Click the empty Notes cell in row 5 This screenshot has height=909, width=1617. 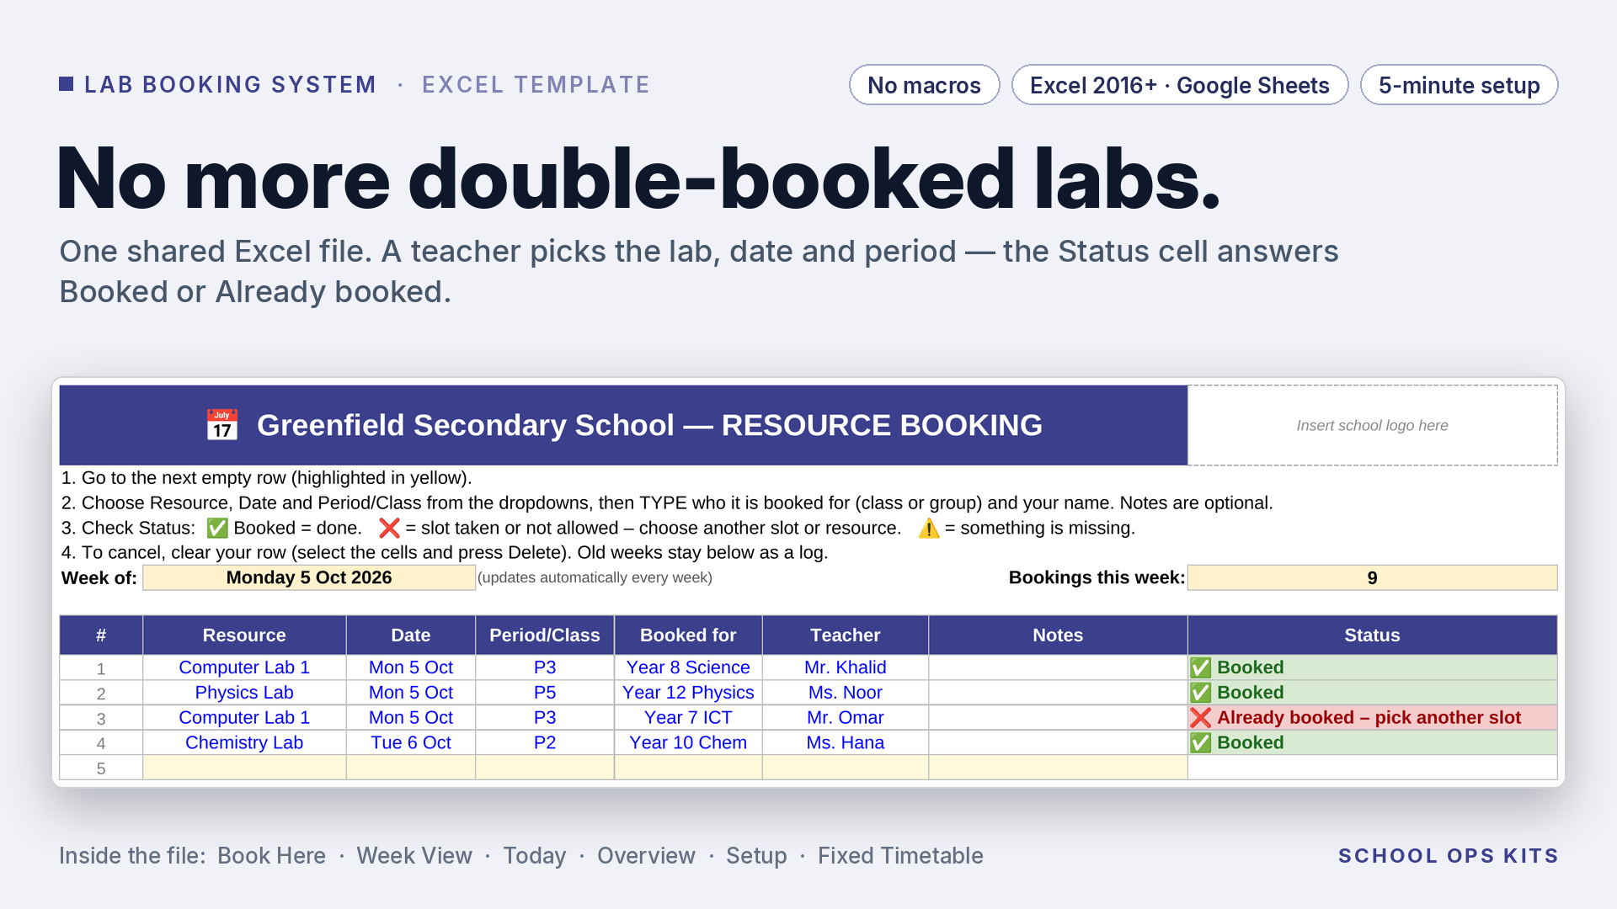click(x=1058, y=768)
